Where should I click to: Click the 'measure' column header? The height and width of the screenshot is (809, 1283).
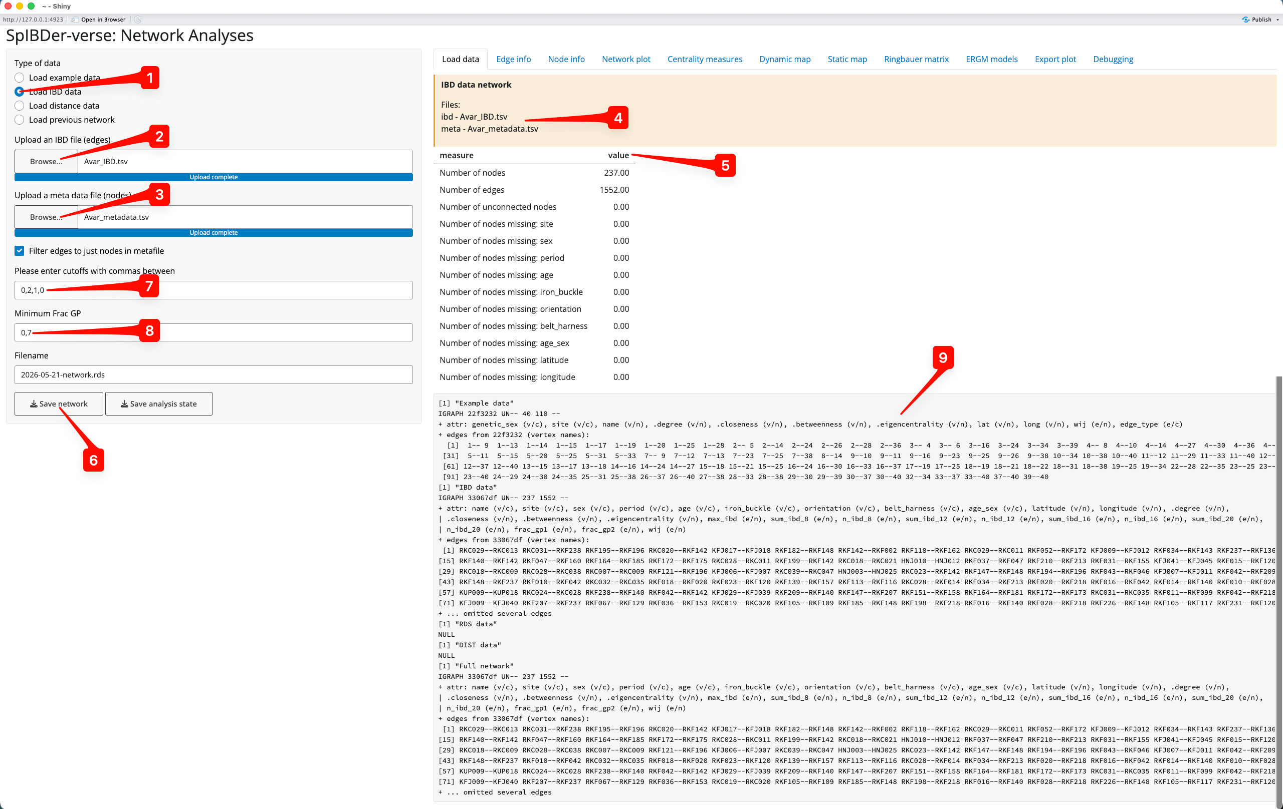pyautogui.click(x=457, y=155)
